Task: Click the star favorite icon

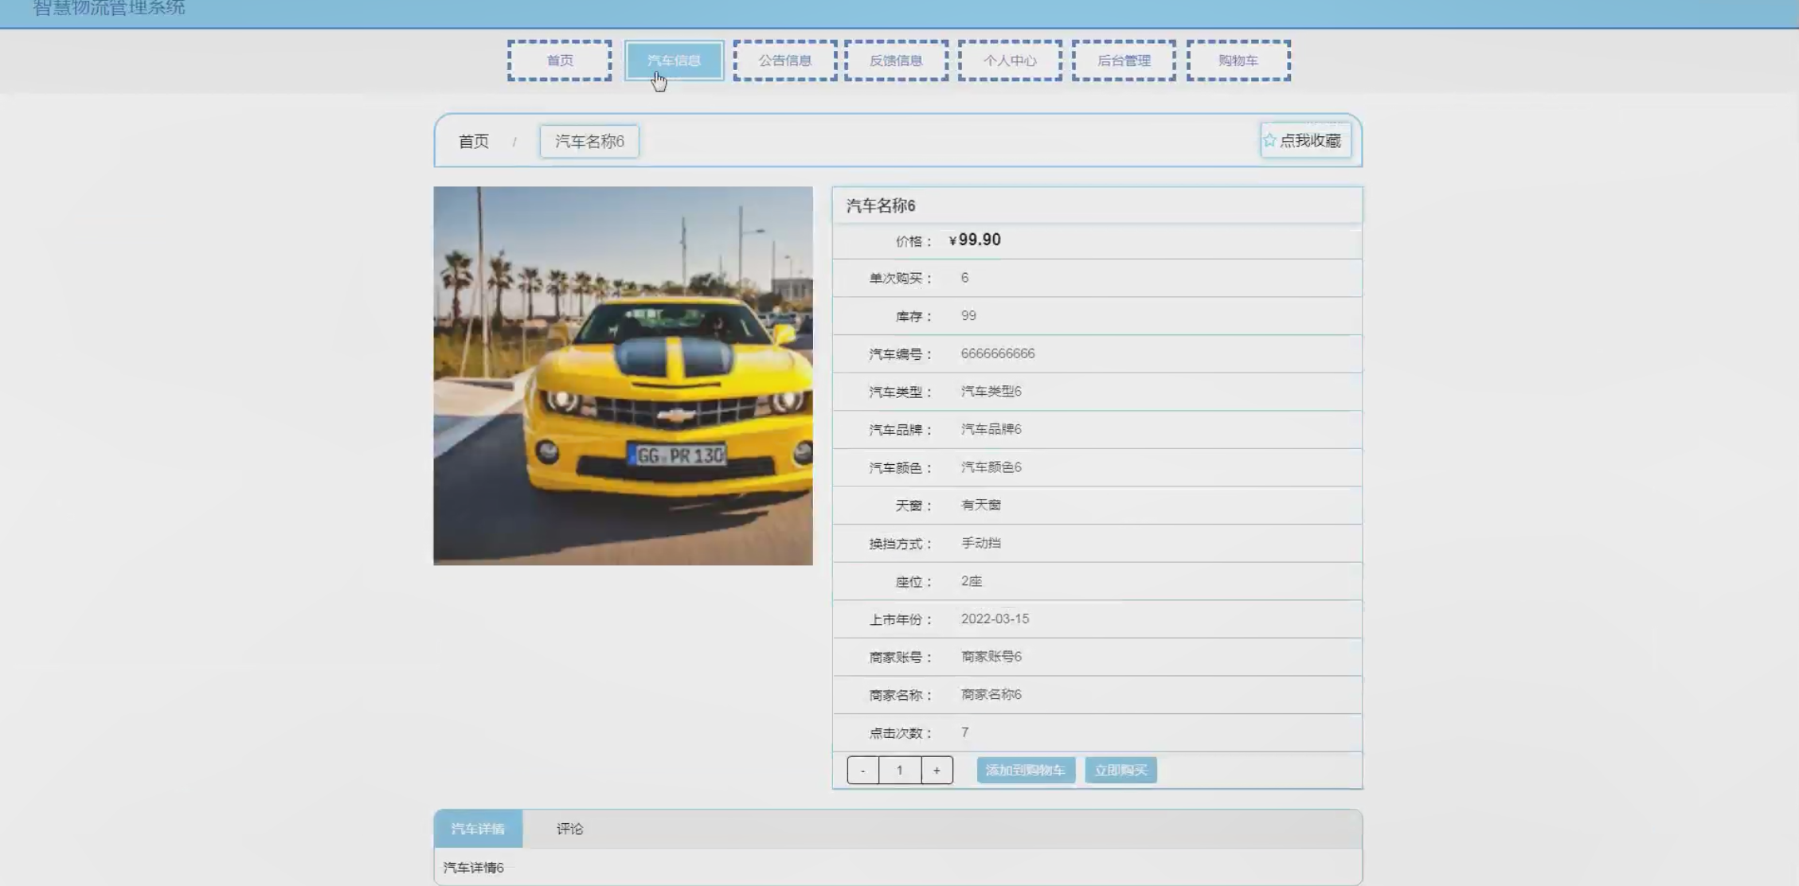Action: (x=1269, y=140)
